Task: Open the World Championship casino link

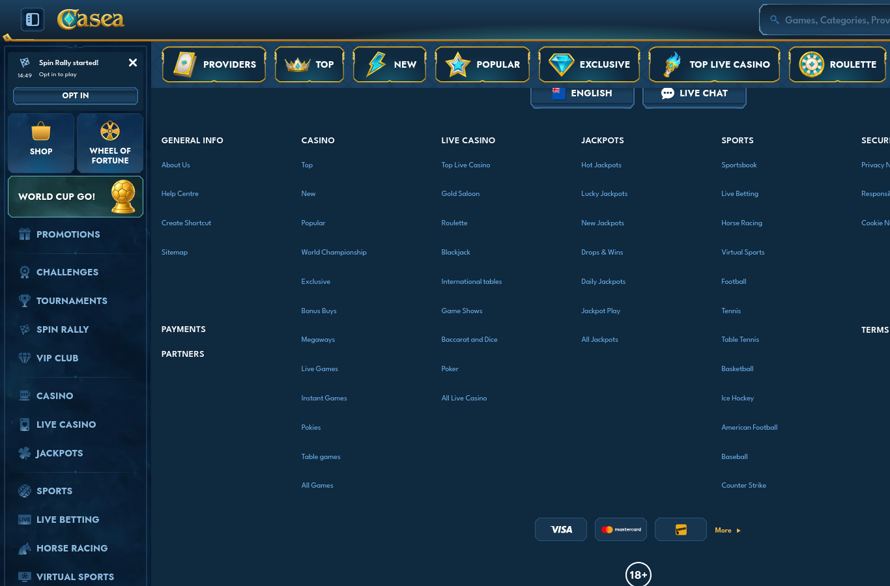Action: pos(334,253)
